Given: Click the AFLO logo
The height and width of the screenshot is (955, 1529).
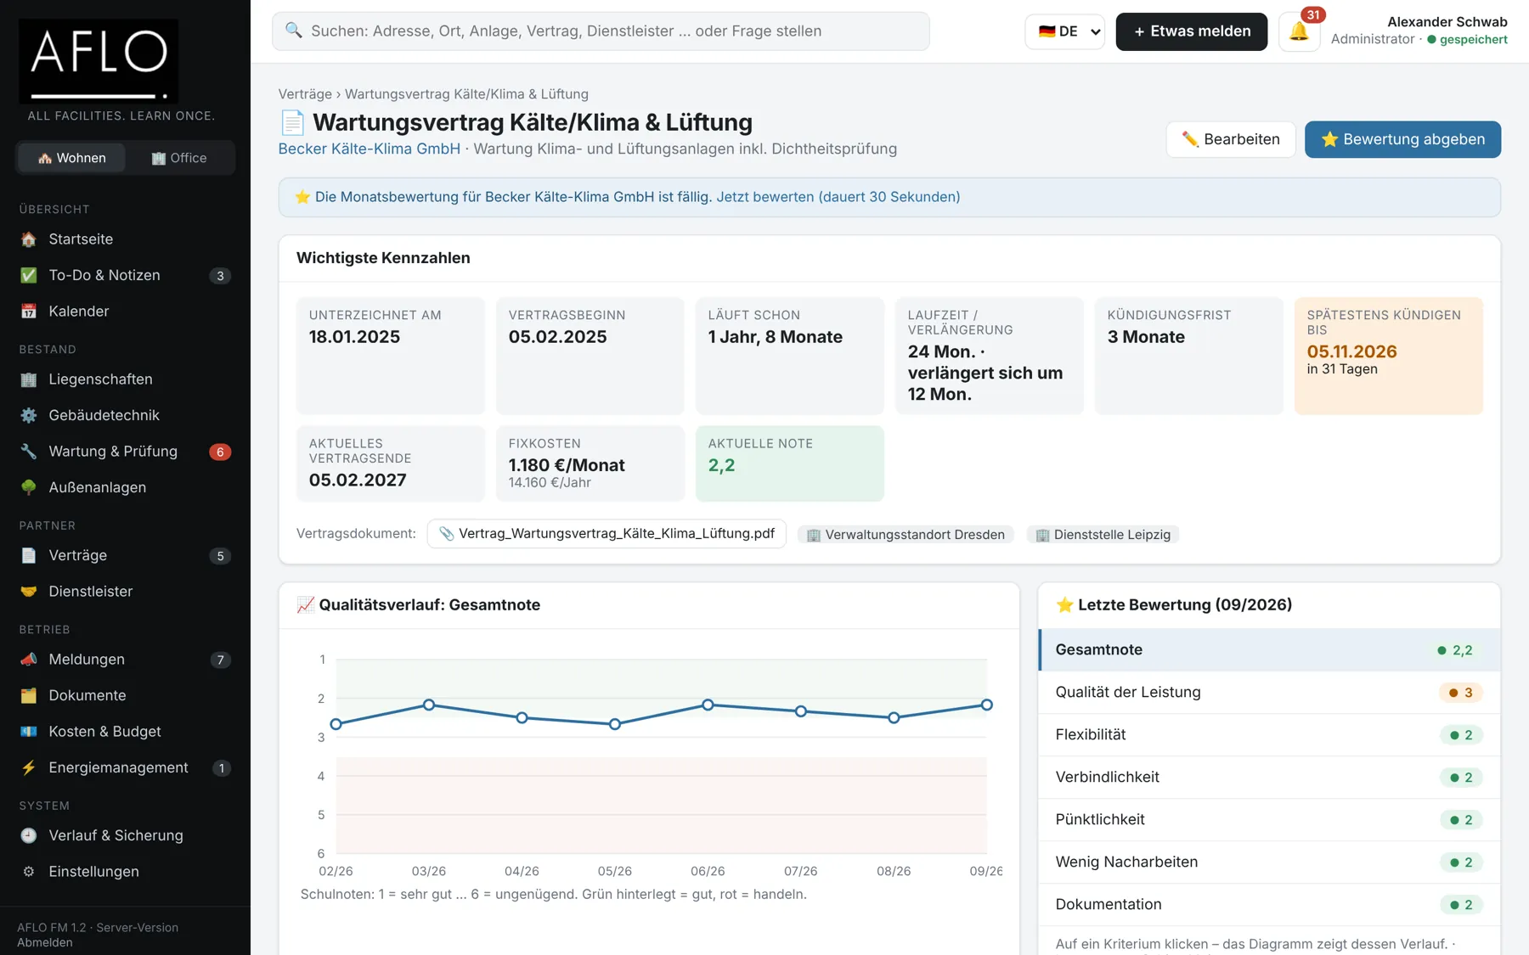Looking at the screenshot, I should click(x=99, y=61).
